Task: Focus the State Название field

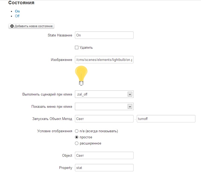Action: point(104,35)
